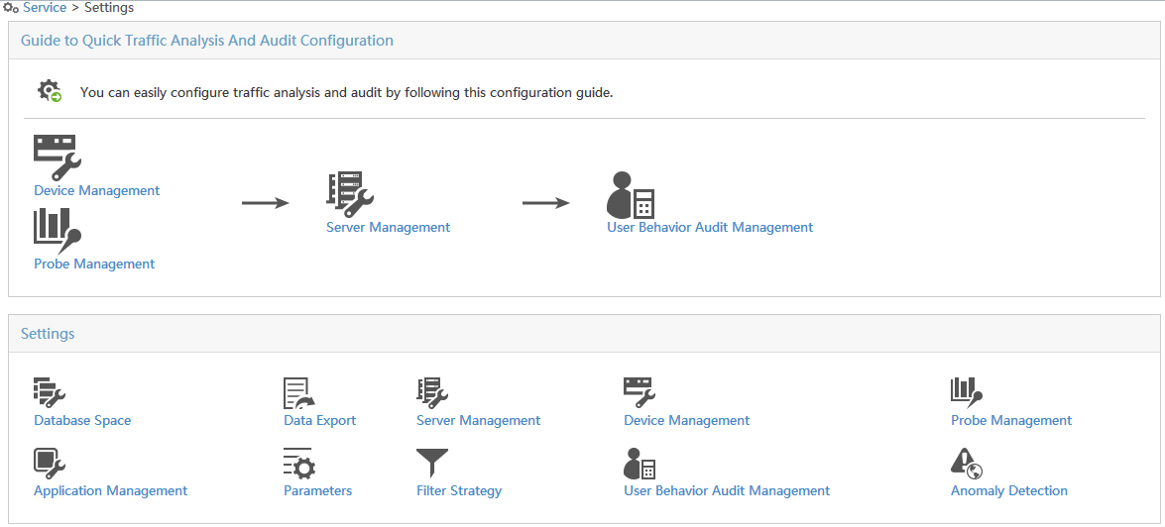This screenshot has height=527, width=1165.
Task: Select the Anomaly Detection warning icon
Action: (967, 464)
